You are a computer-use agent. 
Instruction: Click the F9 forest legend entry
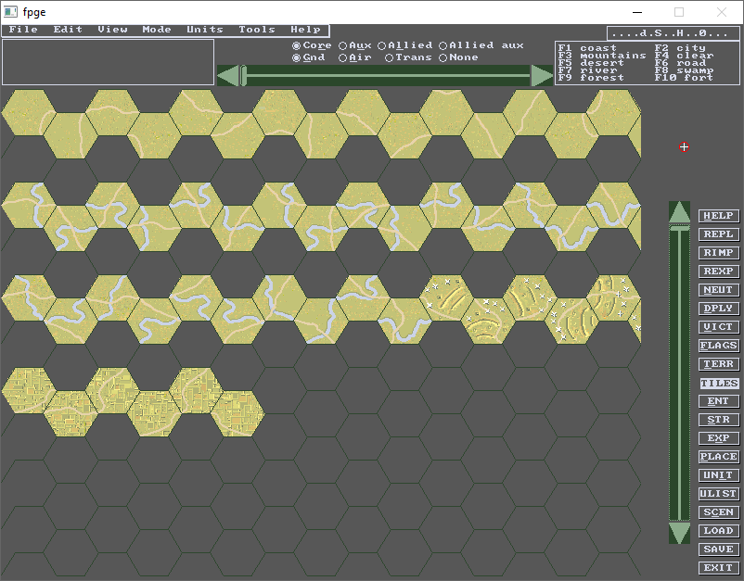(x=591, y=78)
